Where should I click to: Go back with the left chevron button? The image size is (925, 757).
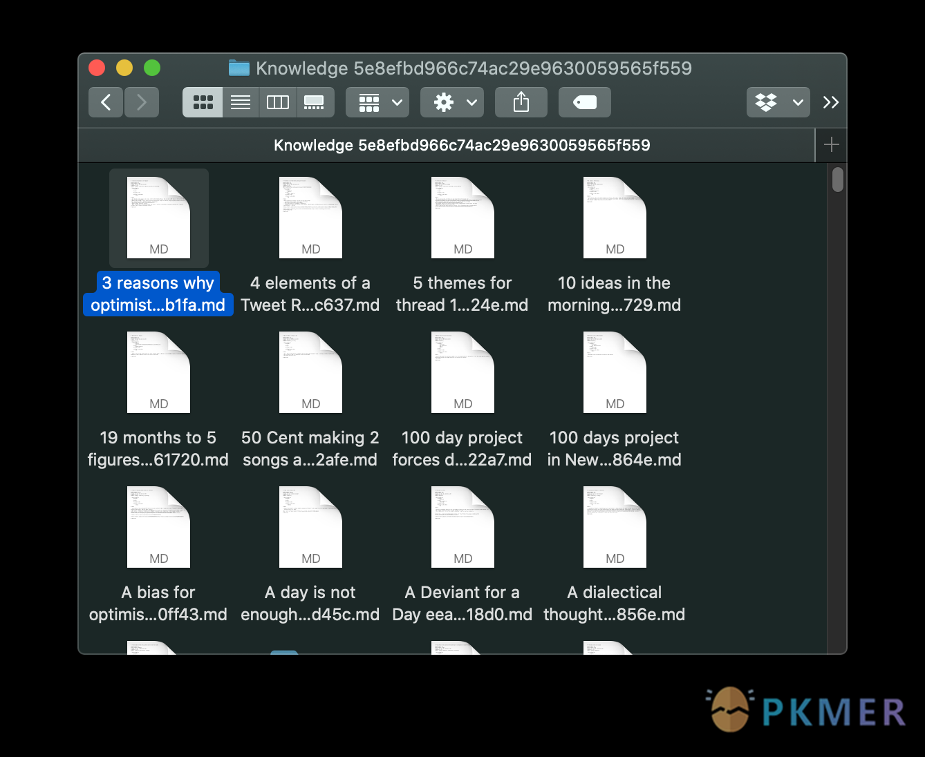click(106, 102)
